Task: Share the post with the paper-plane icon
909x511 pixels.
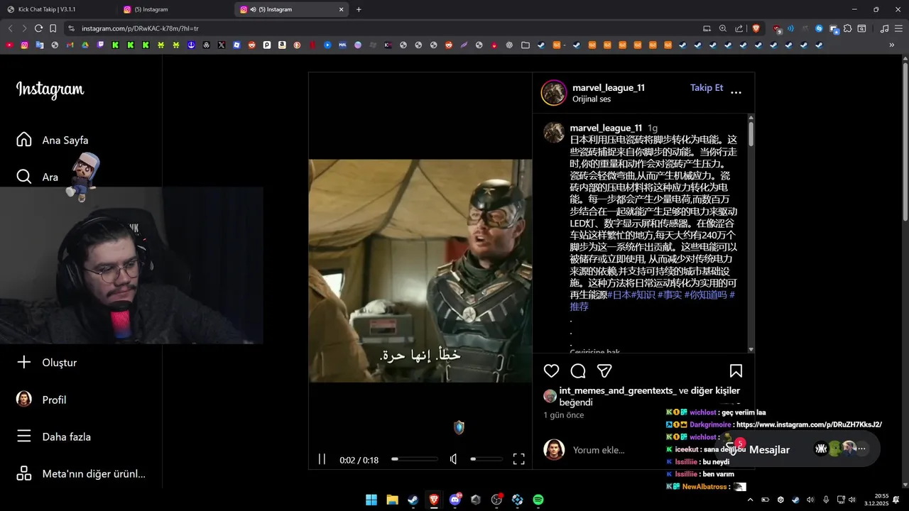Action: tap(604, 370)
